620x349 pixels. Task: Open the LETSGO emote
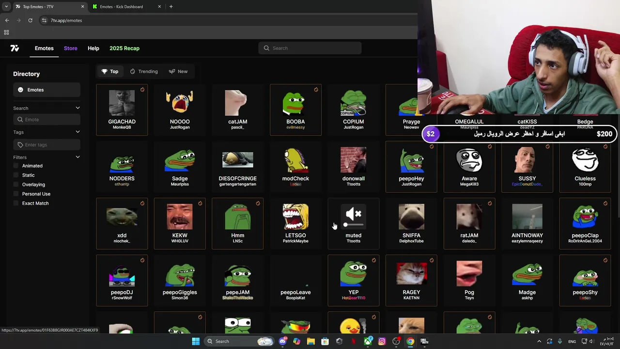pos(295,223)
